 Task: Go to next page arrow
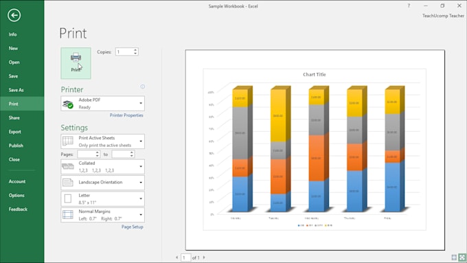tap(204, 258)
